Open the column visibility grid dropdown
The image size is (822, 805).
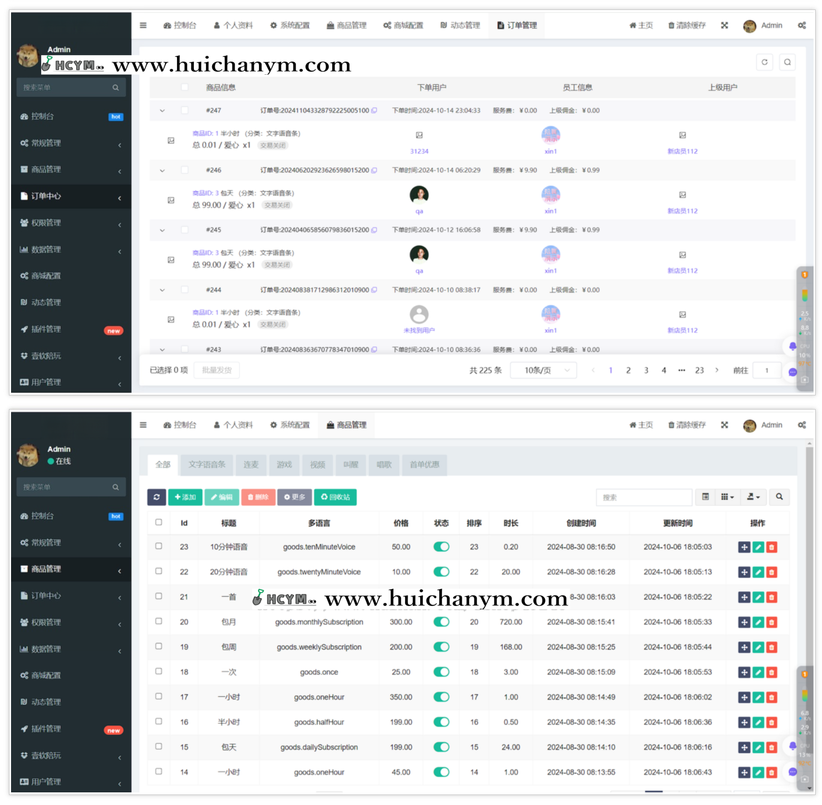point(727,497)
